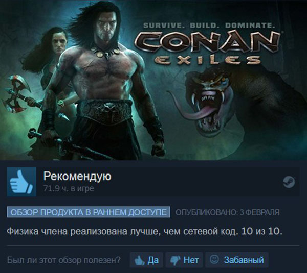The width and height of the screenshot is (307, 273).
Task: Click the blue thumbs-up recommendation icon
Action: click(21, 182)
